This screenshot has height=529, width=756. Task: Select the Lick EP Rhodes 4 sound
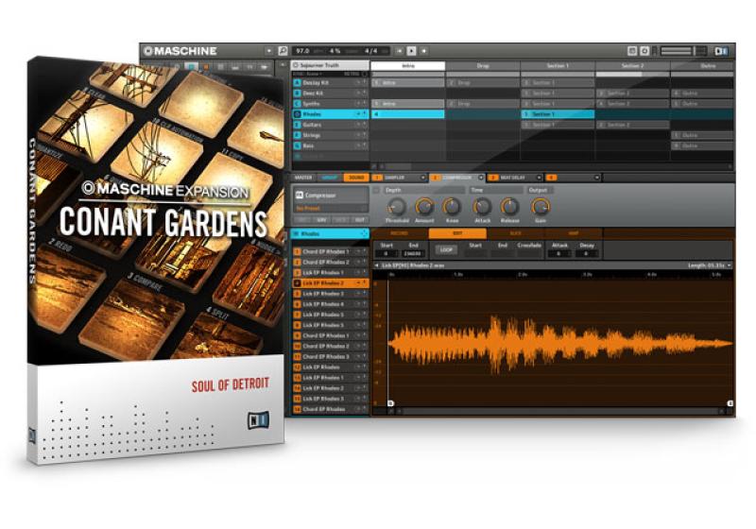[x=330, y=304]
